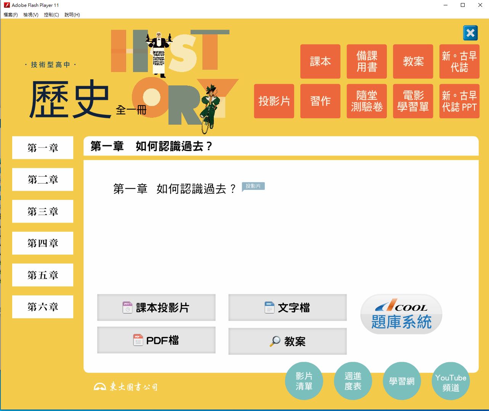
Task: Click the 第一章 如何認識過去 lesson entry
Action: pyautogui.click(x=175, y=189)
